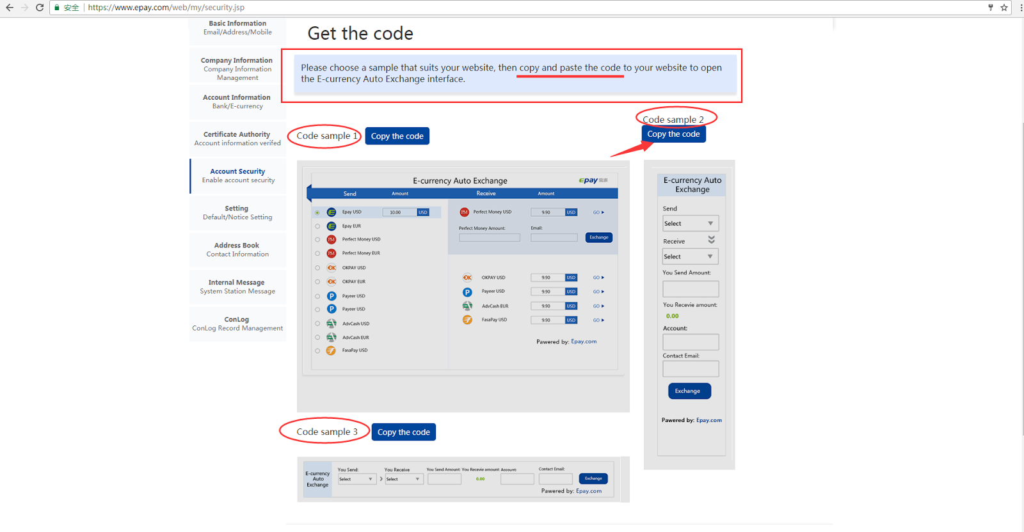This screenshot has width=1024, height=532.
Task: Select the OKPAY EUR radio button
Action: [317, 282]
